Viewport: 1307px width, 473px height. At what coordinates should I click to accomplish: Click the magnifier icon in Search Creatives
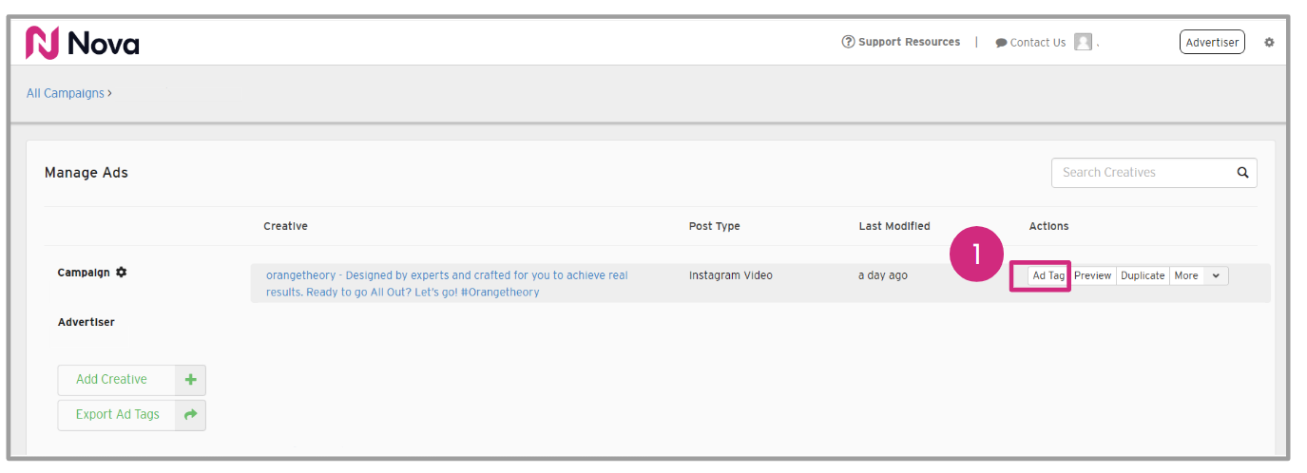(1242, 173)
